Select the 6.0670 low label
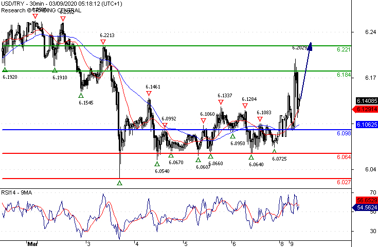Viewport: 378px width, 247px height. [176, 162]
